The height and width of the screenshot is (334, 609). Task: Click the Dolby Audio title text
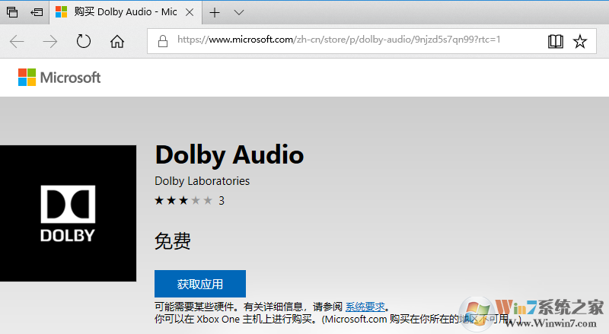click(x=229, y=155)
